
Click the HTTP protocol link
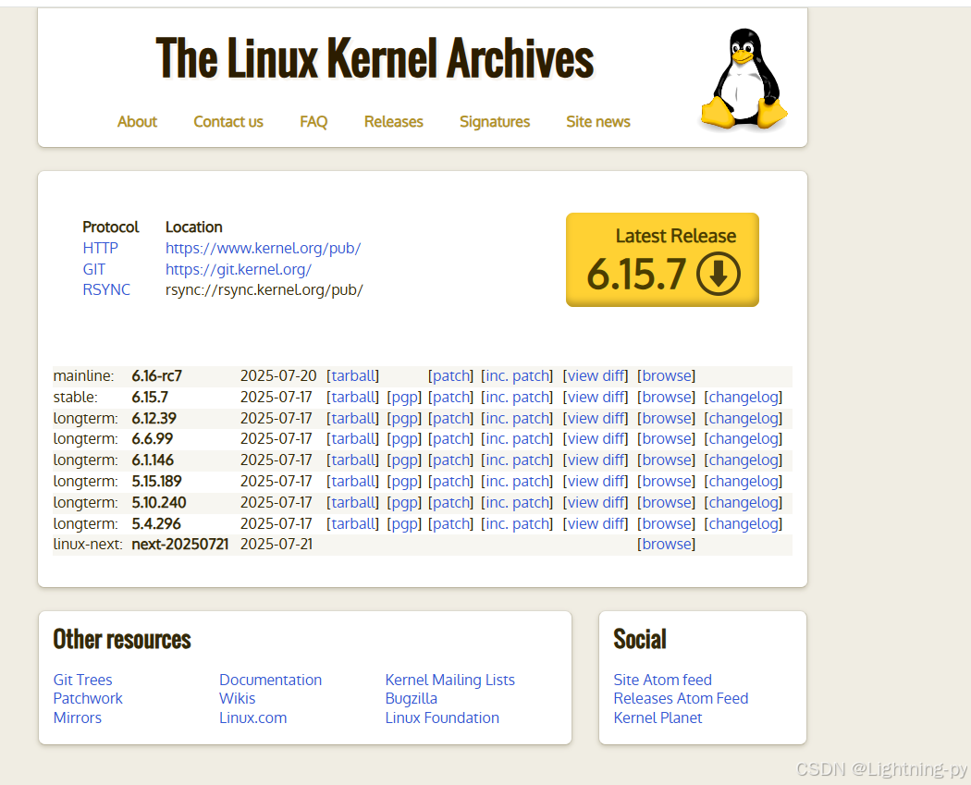(100, 248)
